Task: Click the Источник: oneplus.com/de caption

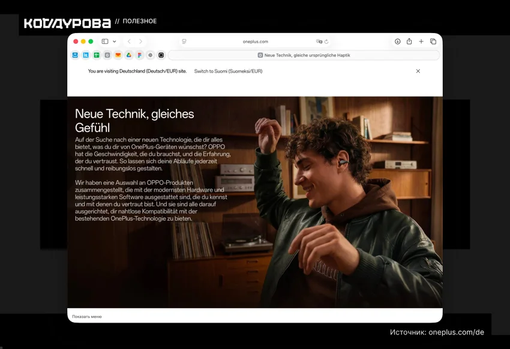Action: (x=437, y=332)
